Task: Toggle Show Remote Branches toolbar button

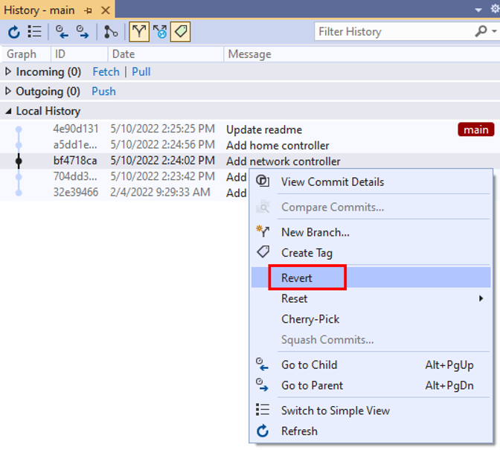Action: 160,32
